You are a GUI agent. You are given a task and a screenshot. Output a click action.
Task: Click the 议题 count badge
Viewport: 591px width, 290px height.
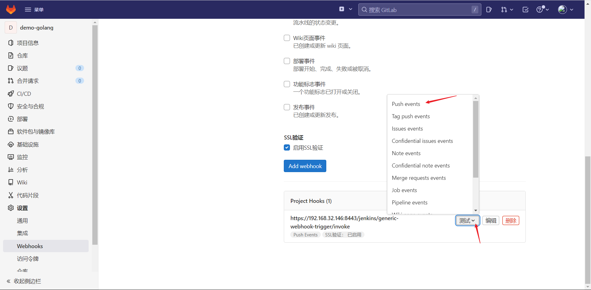click(x=80, y=68)
